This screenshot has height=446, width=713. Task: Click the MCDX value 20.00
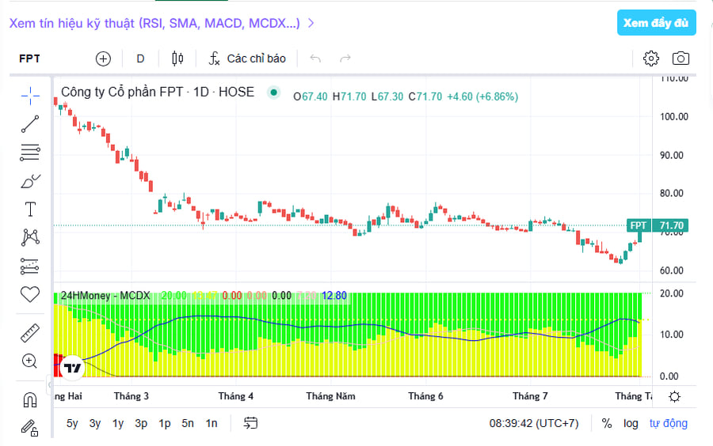tap(173, 296)
